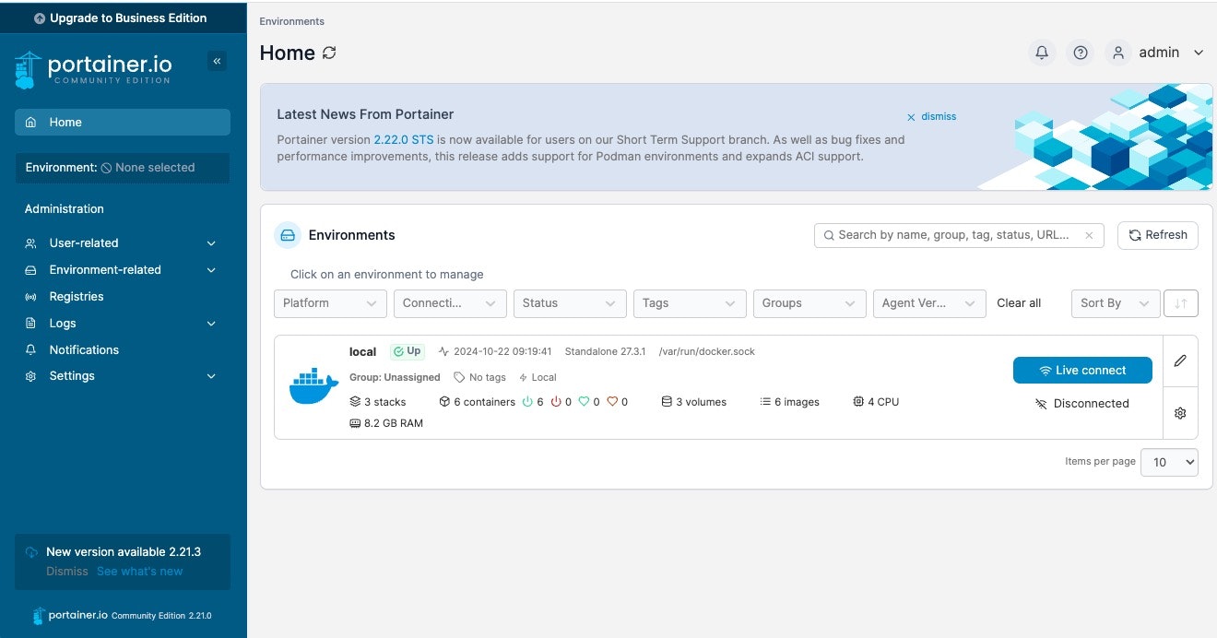Clear the search field with X icon
This screenshot has width=1217, height=638.
pos(1089,235)
